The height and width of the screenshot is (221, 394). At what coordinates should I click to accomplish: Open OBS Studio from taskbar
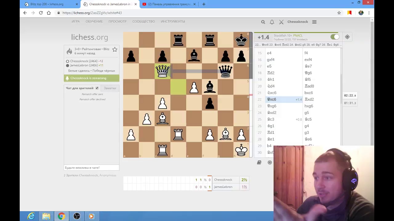click(77, 216)
